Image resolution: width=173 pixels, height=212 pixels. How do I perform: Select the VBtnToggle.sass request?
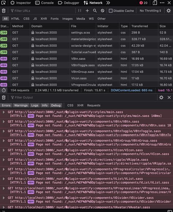(86, 65)
